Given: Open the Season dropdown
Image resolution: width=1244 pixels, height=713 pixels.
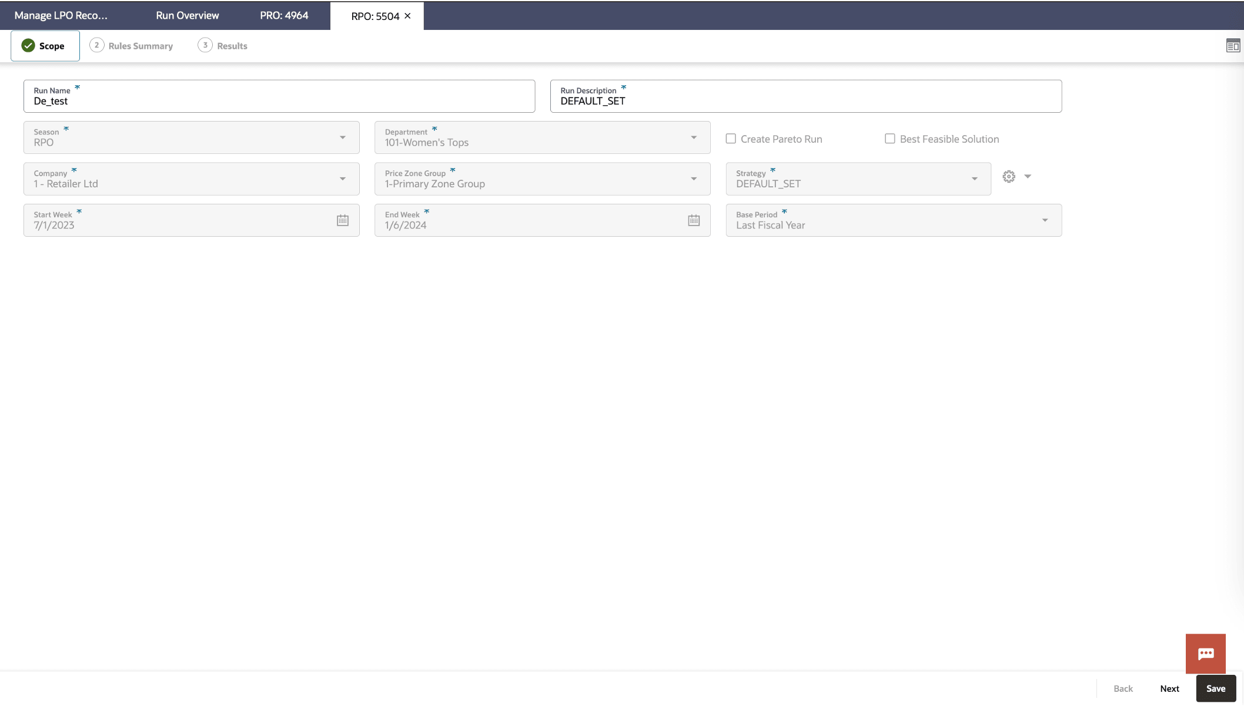Looking at the screenshot, I should point(343,137).
